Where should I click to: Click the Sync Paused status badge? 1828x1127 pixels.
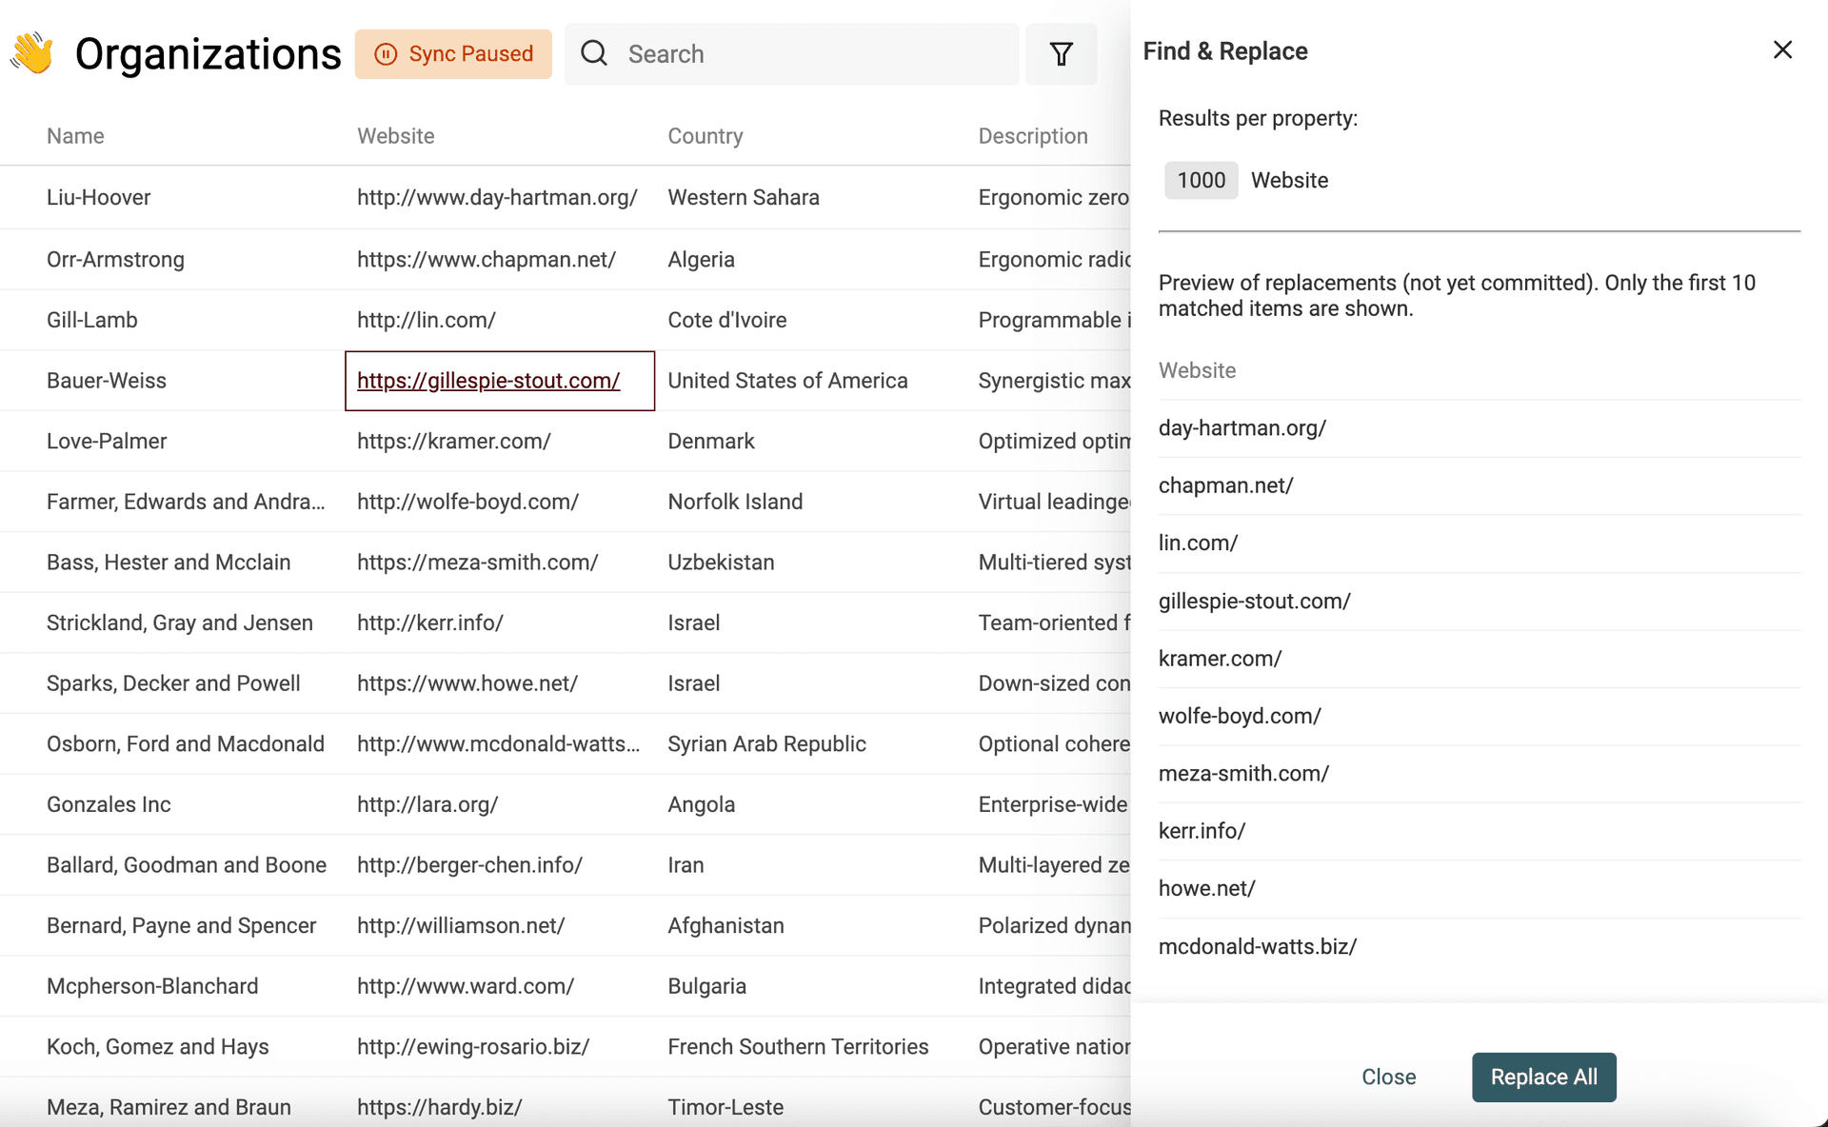click(x=454, y=54)
